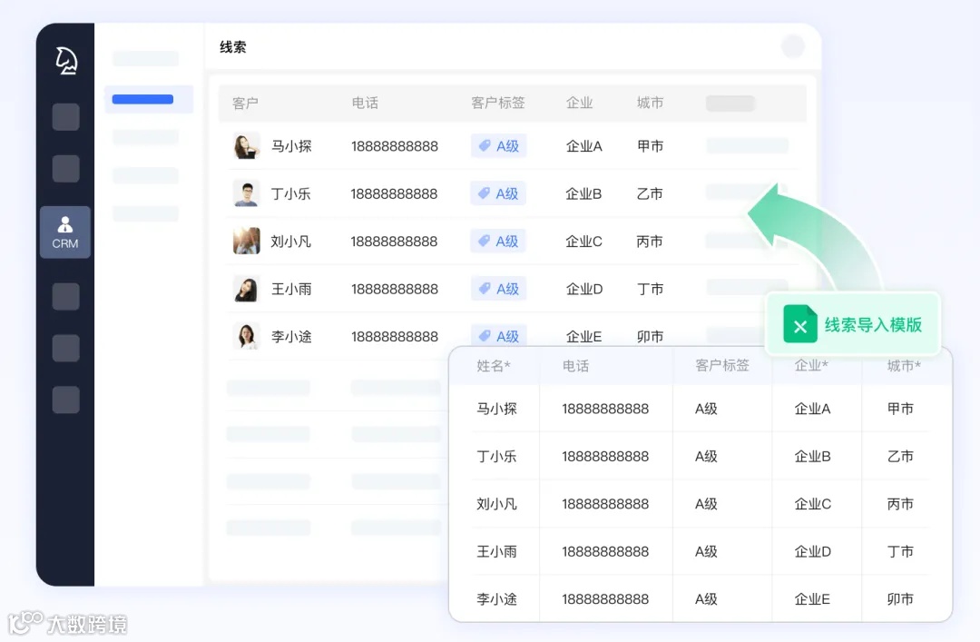Screen dimensions: 980x642
Task: Click 刘小凡's avatar photo
Action: (x=246, y=241)
